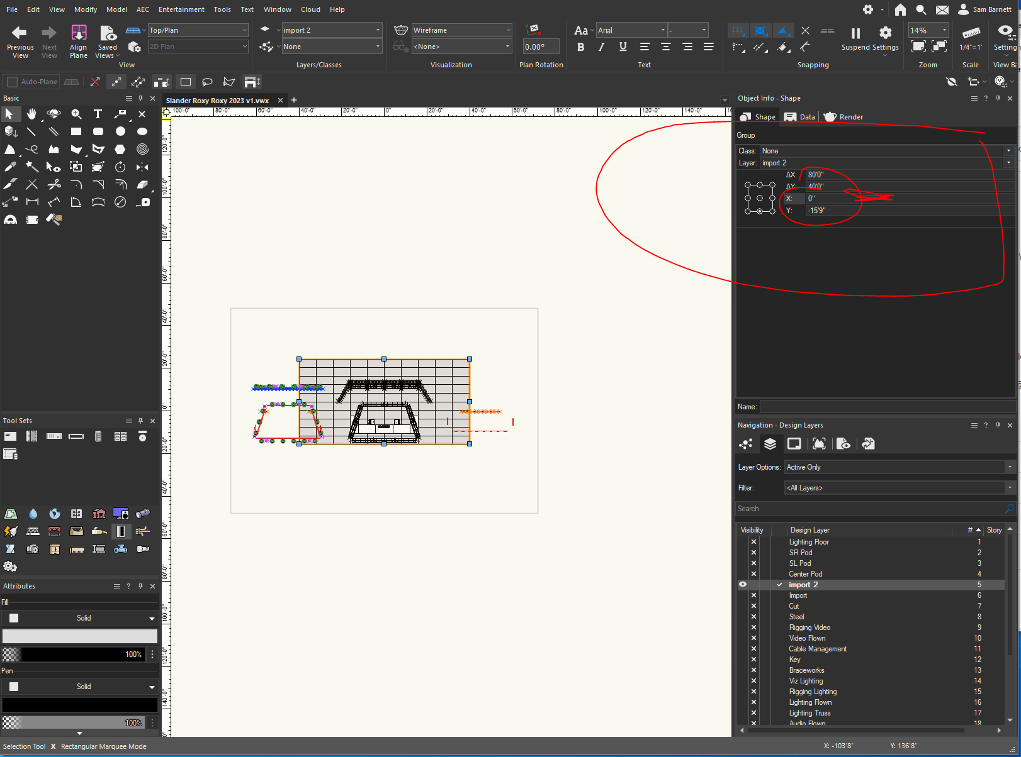Select the Rectangle tool
1021x757 pixels.
[76, 131]
